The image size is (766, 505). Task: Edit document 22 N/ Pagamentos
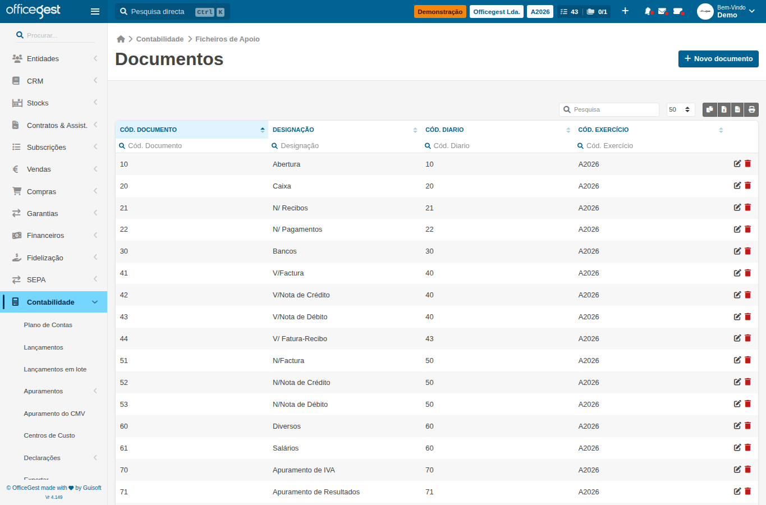737,229
